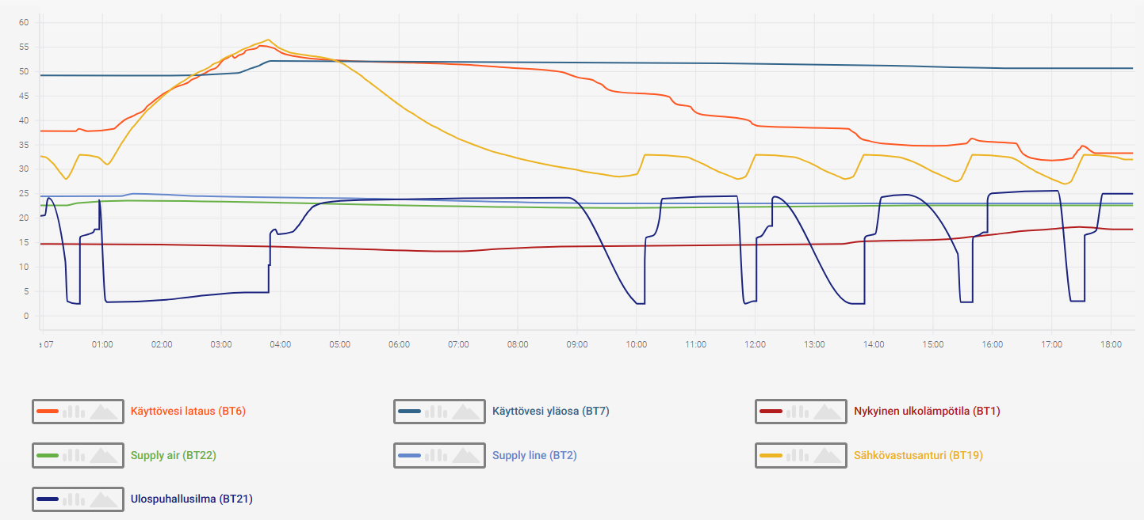Screen dimensions: 1144x520
Task: Switch Nykyinen ulkolämpötila (BT1) to area chart
Action: [827, 412]
